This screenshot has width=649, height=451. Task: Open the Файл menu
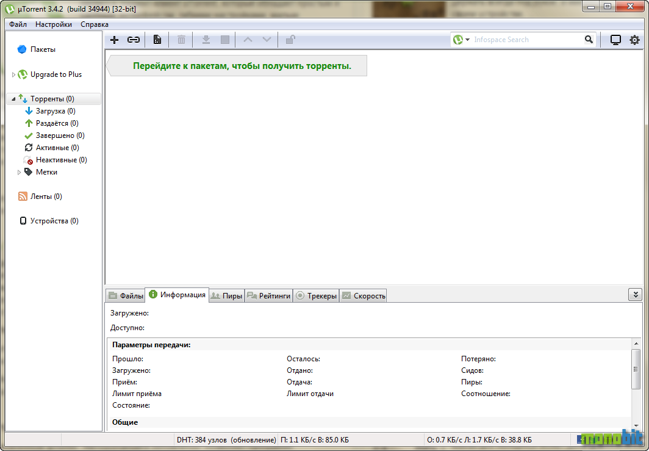tap(18, 24)
